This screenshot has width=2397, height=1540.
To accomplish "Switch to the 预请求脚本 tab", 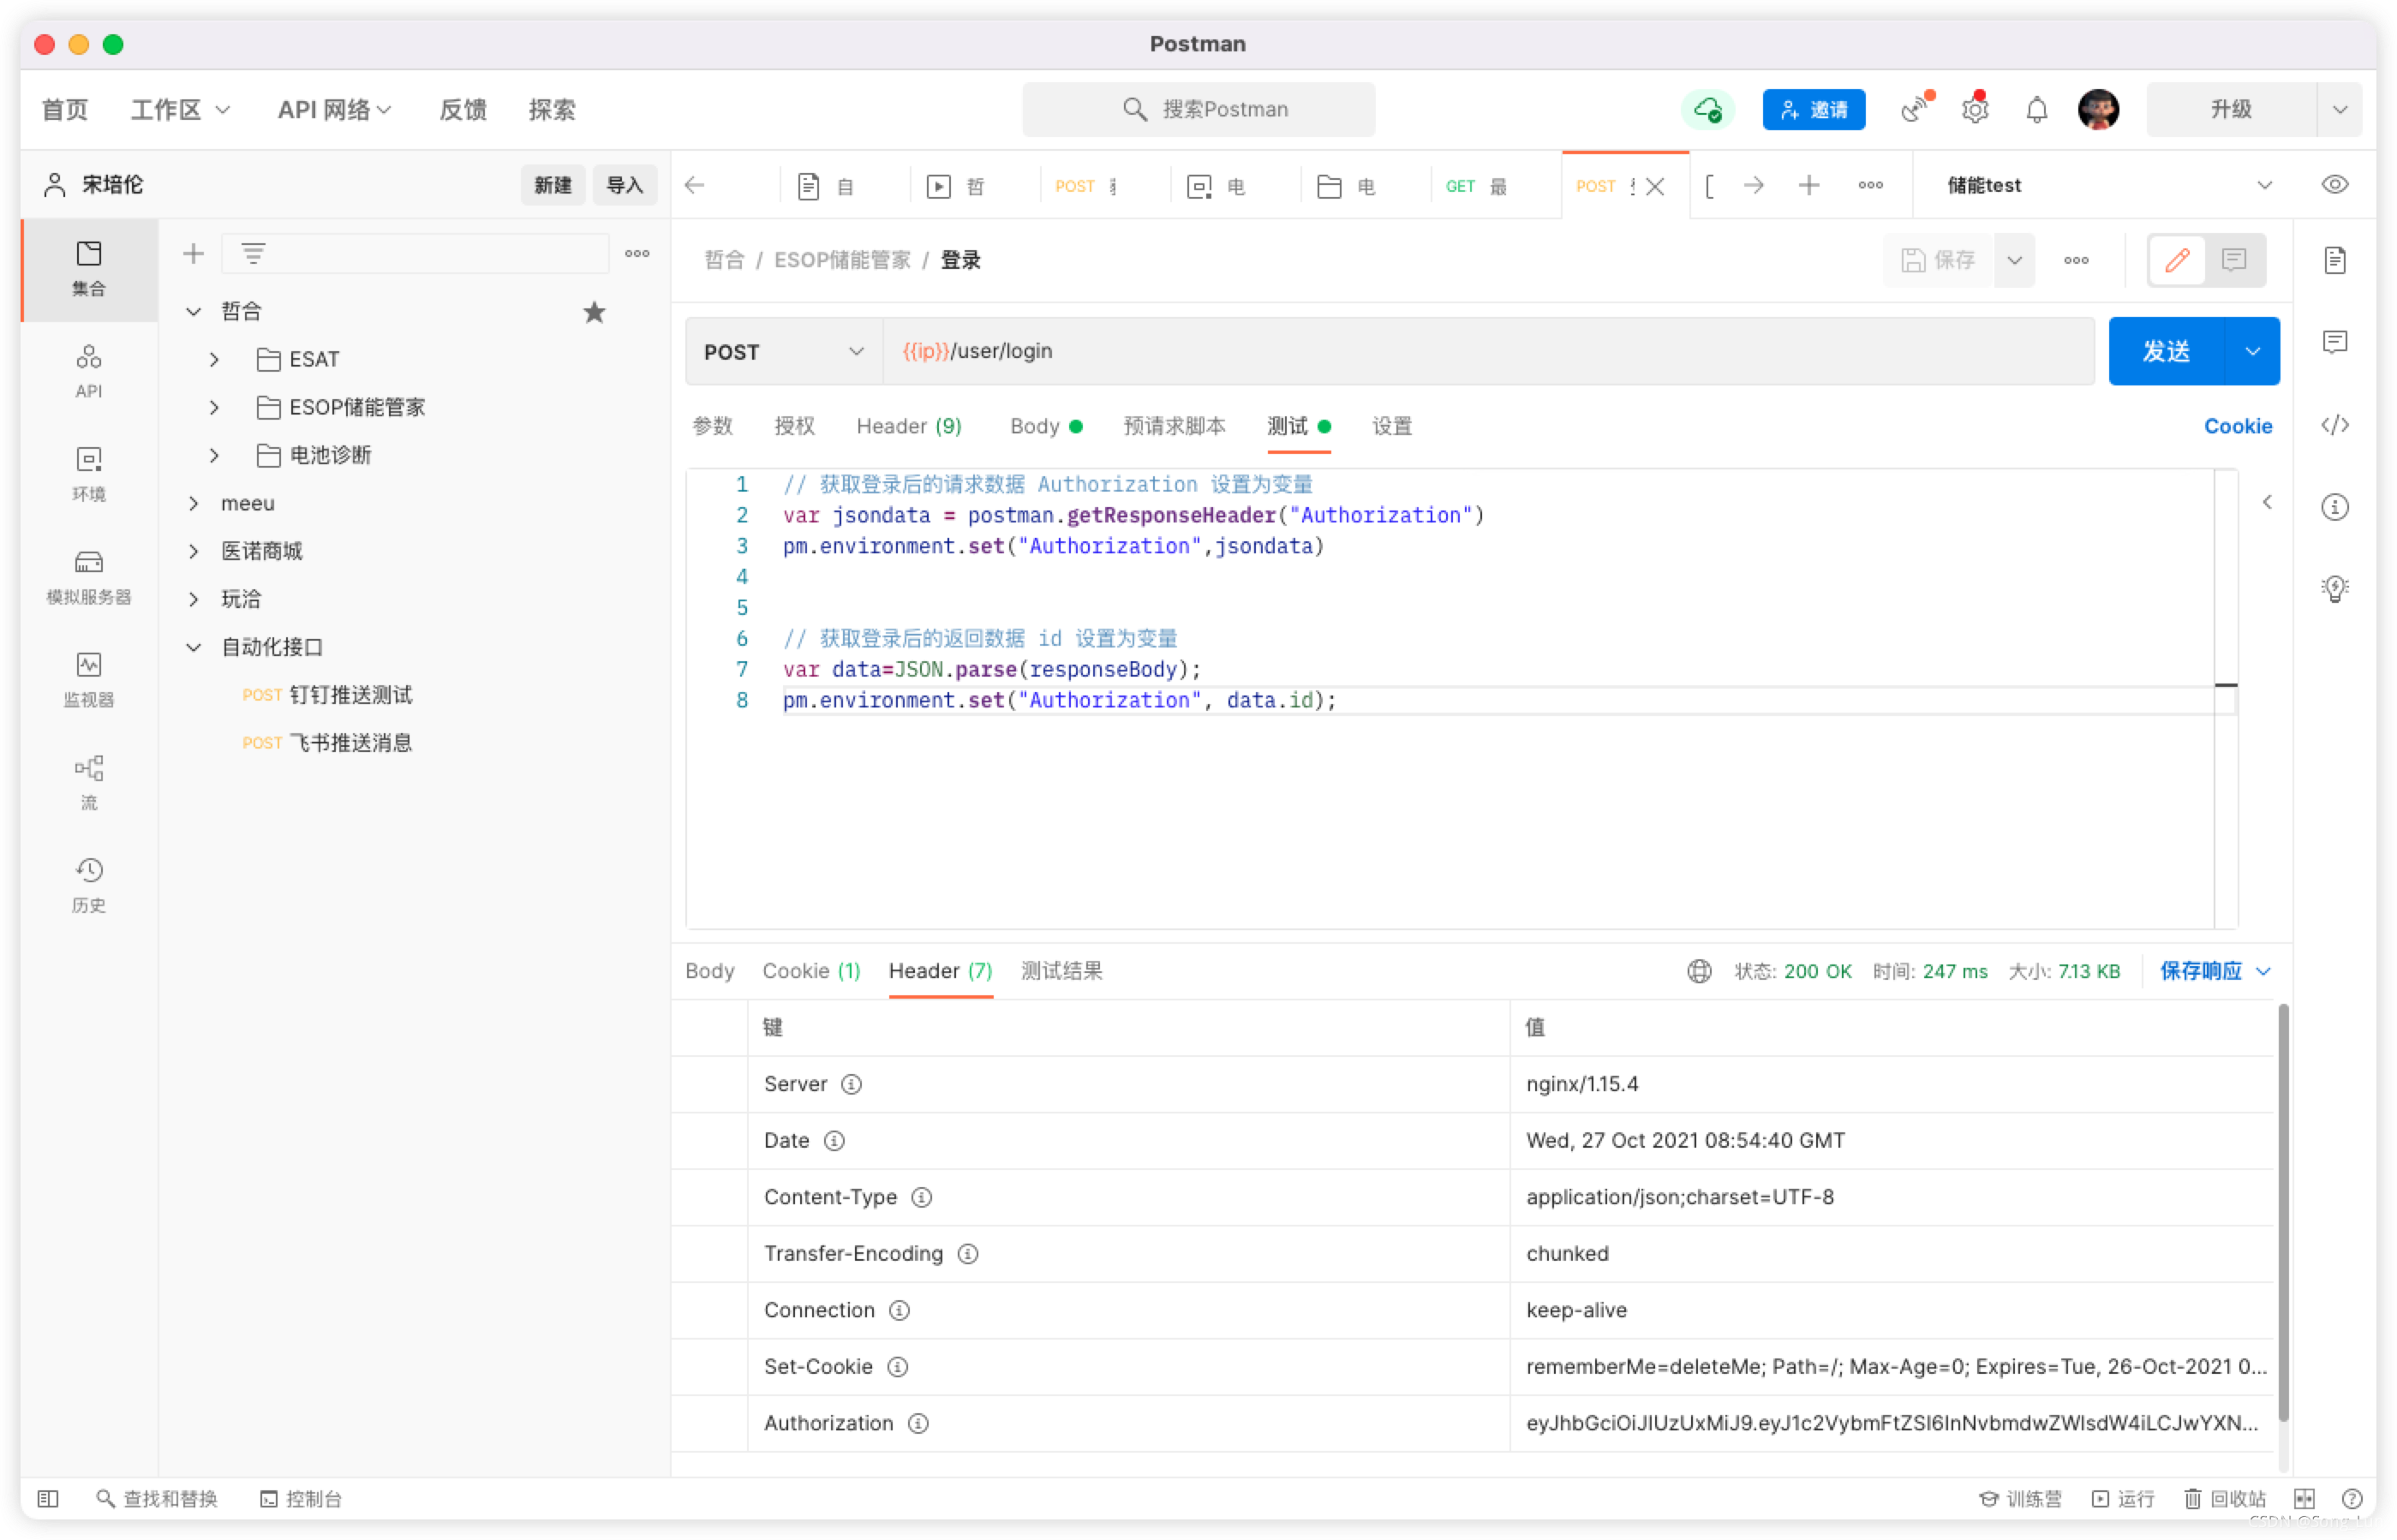I will click(x=1174, y=426).
